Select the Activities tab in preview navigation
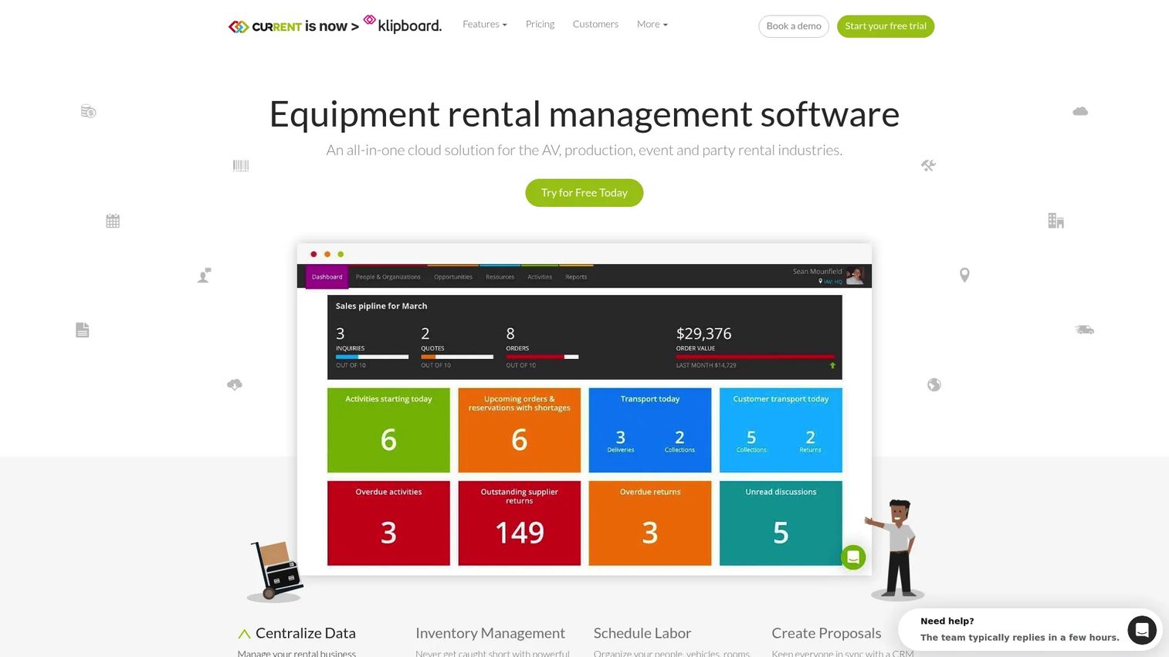The width and height of the screenshot is (1169, 657). (x=540, y=276)
